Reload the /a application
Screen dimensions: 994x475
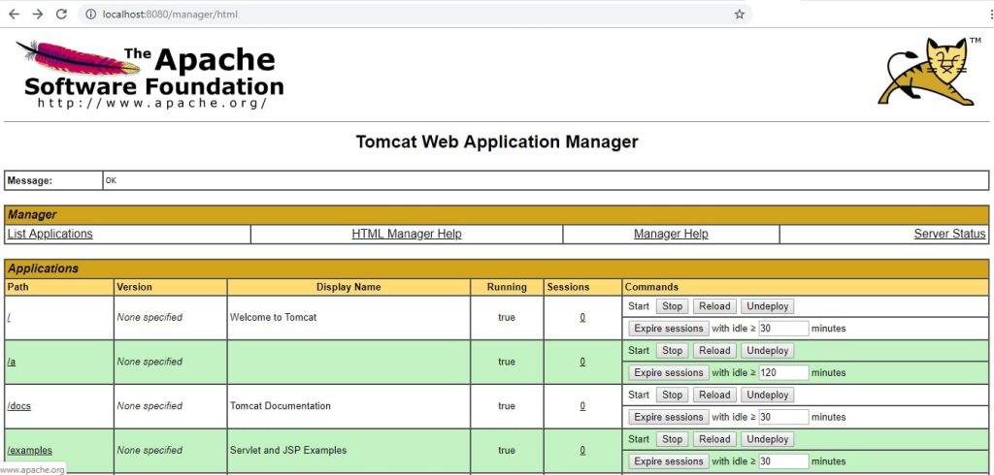tap(714, 351)
